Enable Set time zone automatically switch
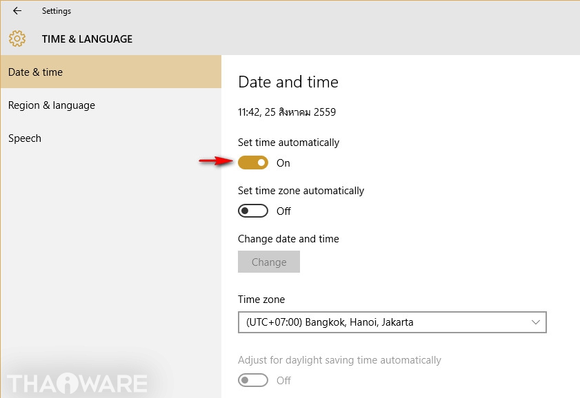 coord(253,211)
